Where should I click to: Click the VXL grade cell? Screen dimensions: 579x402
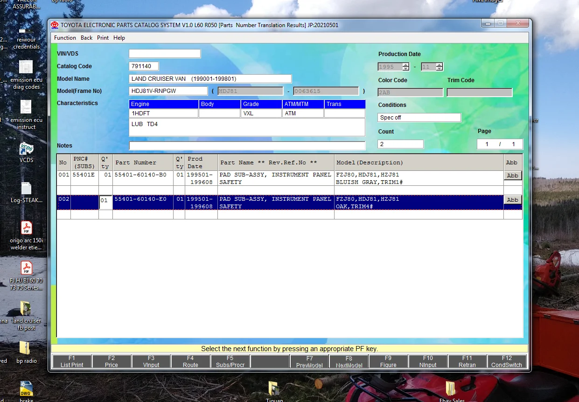tap(261, 113)
